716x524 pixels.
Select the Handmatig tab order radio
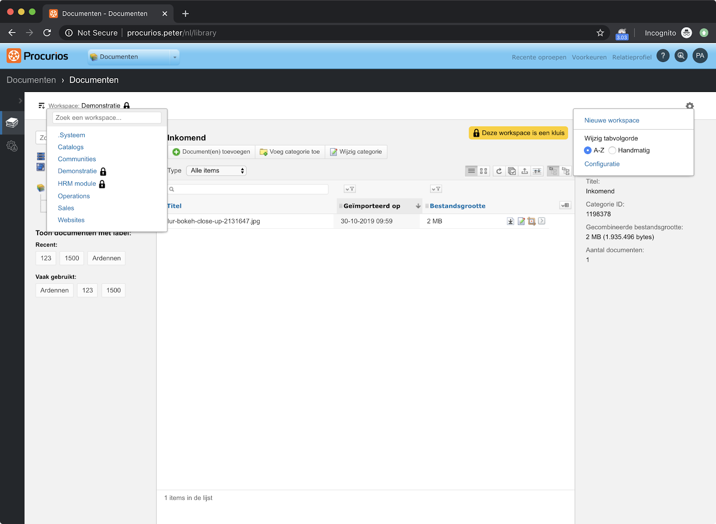[x=612, y=151]
